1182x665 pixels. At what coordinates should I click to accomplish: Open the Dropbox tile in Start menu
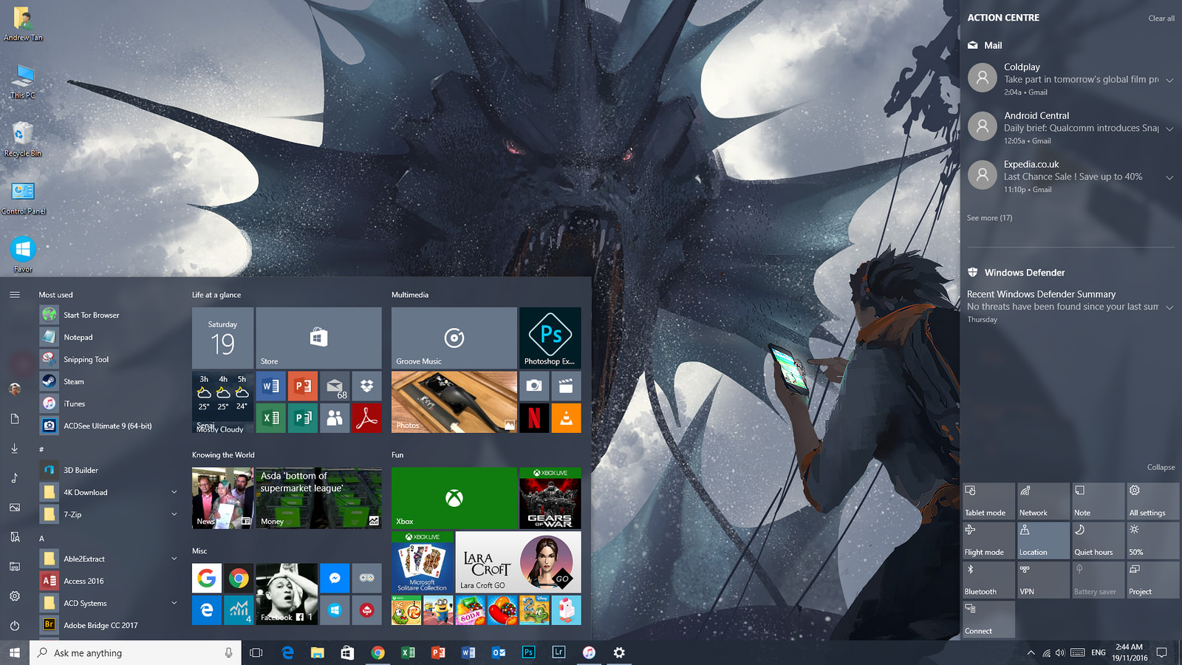pos(367,386)
